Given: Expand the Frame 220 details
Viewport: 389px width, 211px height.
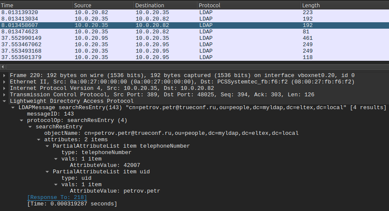Looking at the screenshot, I should pyautogui.click(x=5, y=75).
